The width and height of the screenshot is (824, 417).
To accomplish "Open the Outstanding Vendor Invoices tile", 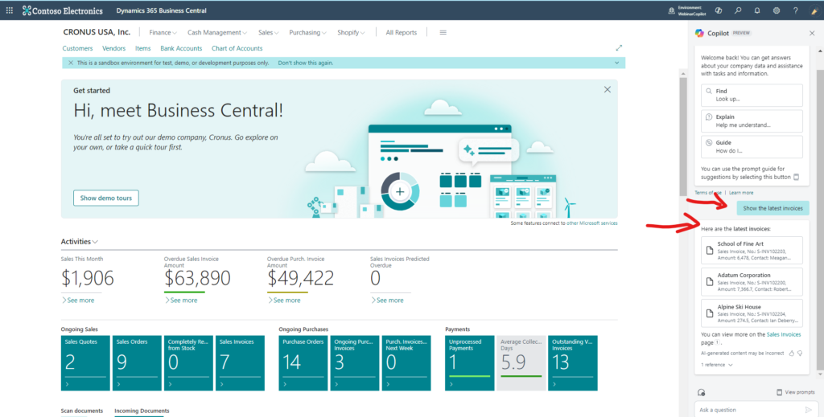I will [573, 363].
